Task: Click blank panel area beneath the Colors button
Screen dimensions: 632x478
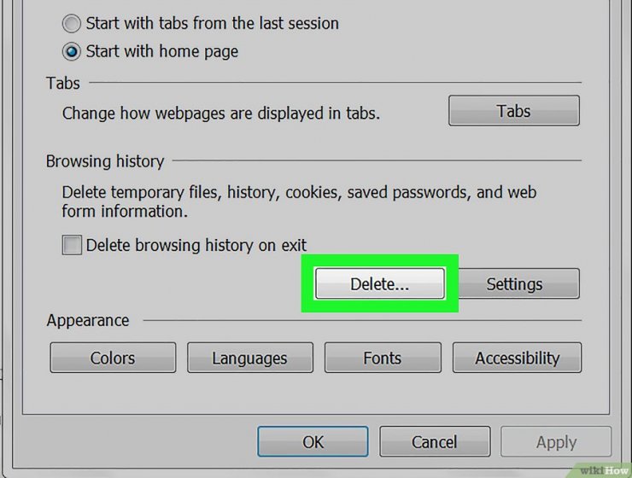Action: (113, 393)
